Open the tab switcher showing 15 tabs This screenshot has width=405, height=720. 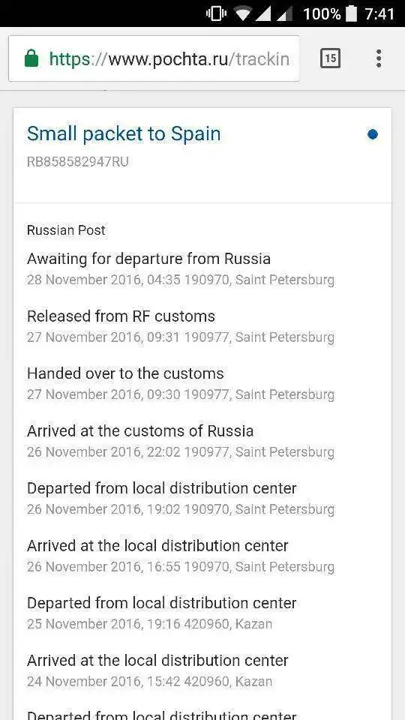pyautogui.click(x=330, y=58)
